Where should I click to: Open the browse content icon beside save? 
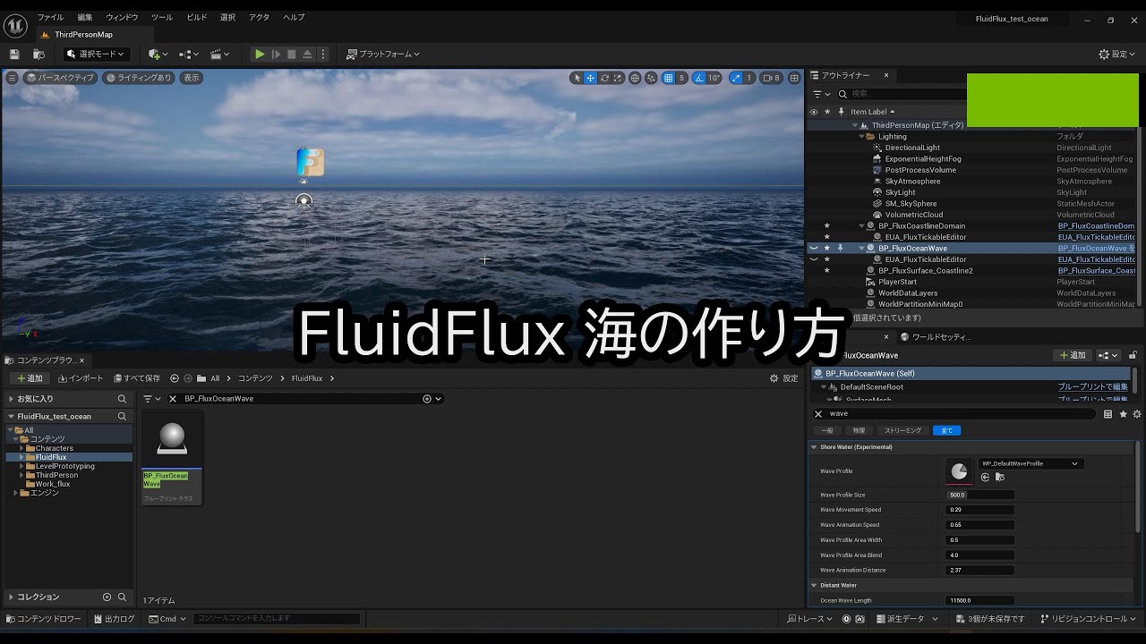(x=38, y=55)
